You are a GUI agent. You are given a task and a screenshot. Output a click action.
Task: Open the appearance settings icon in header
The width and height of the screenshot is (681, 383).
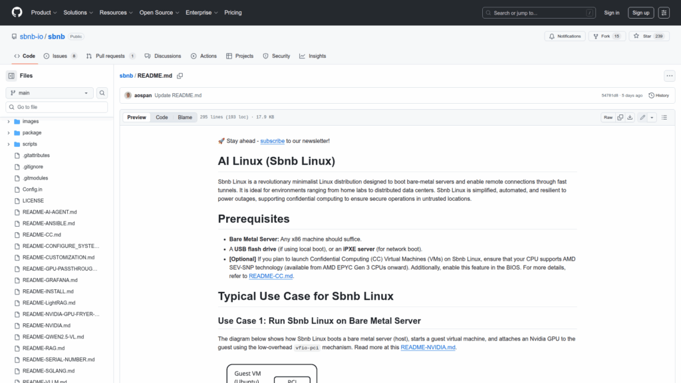[x=664, y=13]
